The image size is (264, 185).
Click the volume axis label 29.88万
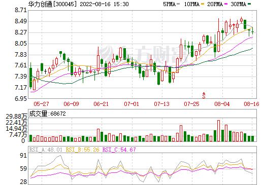coord(16,117)
